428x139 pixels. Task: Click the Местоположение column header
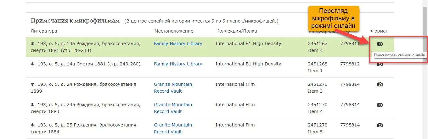174,31
